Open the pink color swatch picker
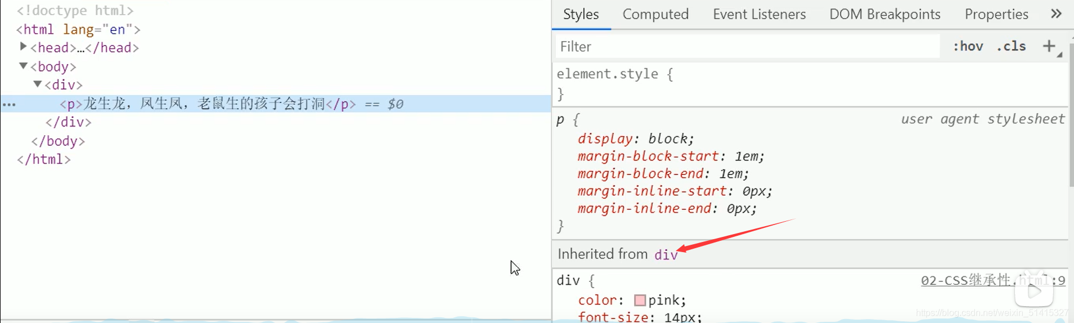Viewport: 1074px width, 323px height. pyautogui.click(x=640, y=300)
